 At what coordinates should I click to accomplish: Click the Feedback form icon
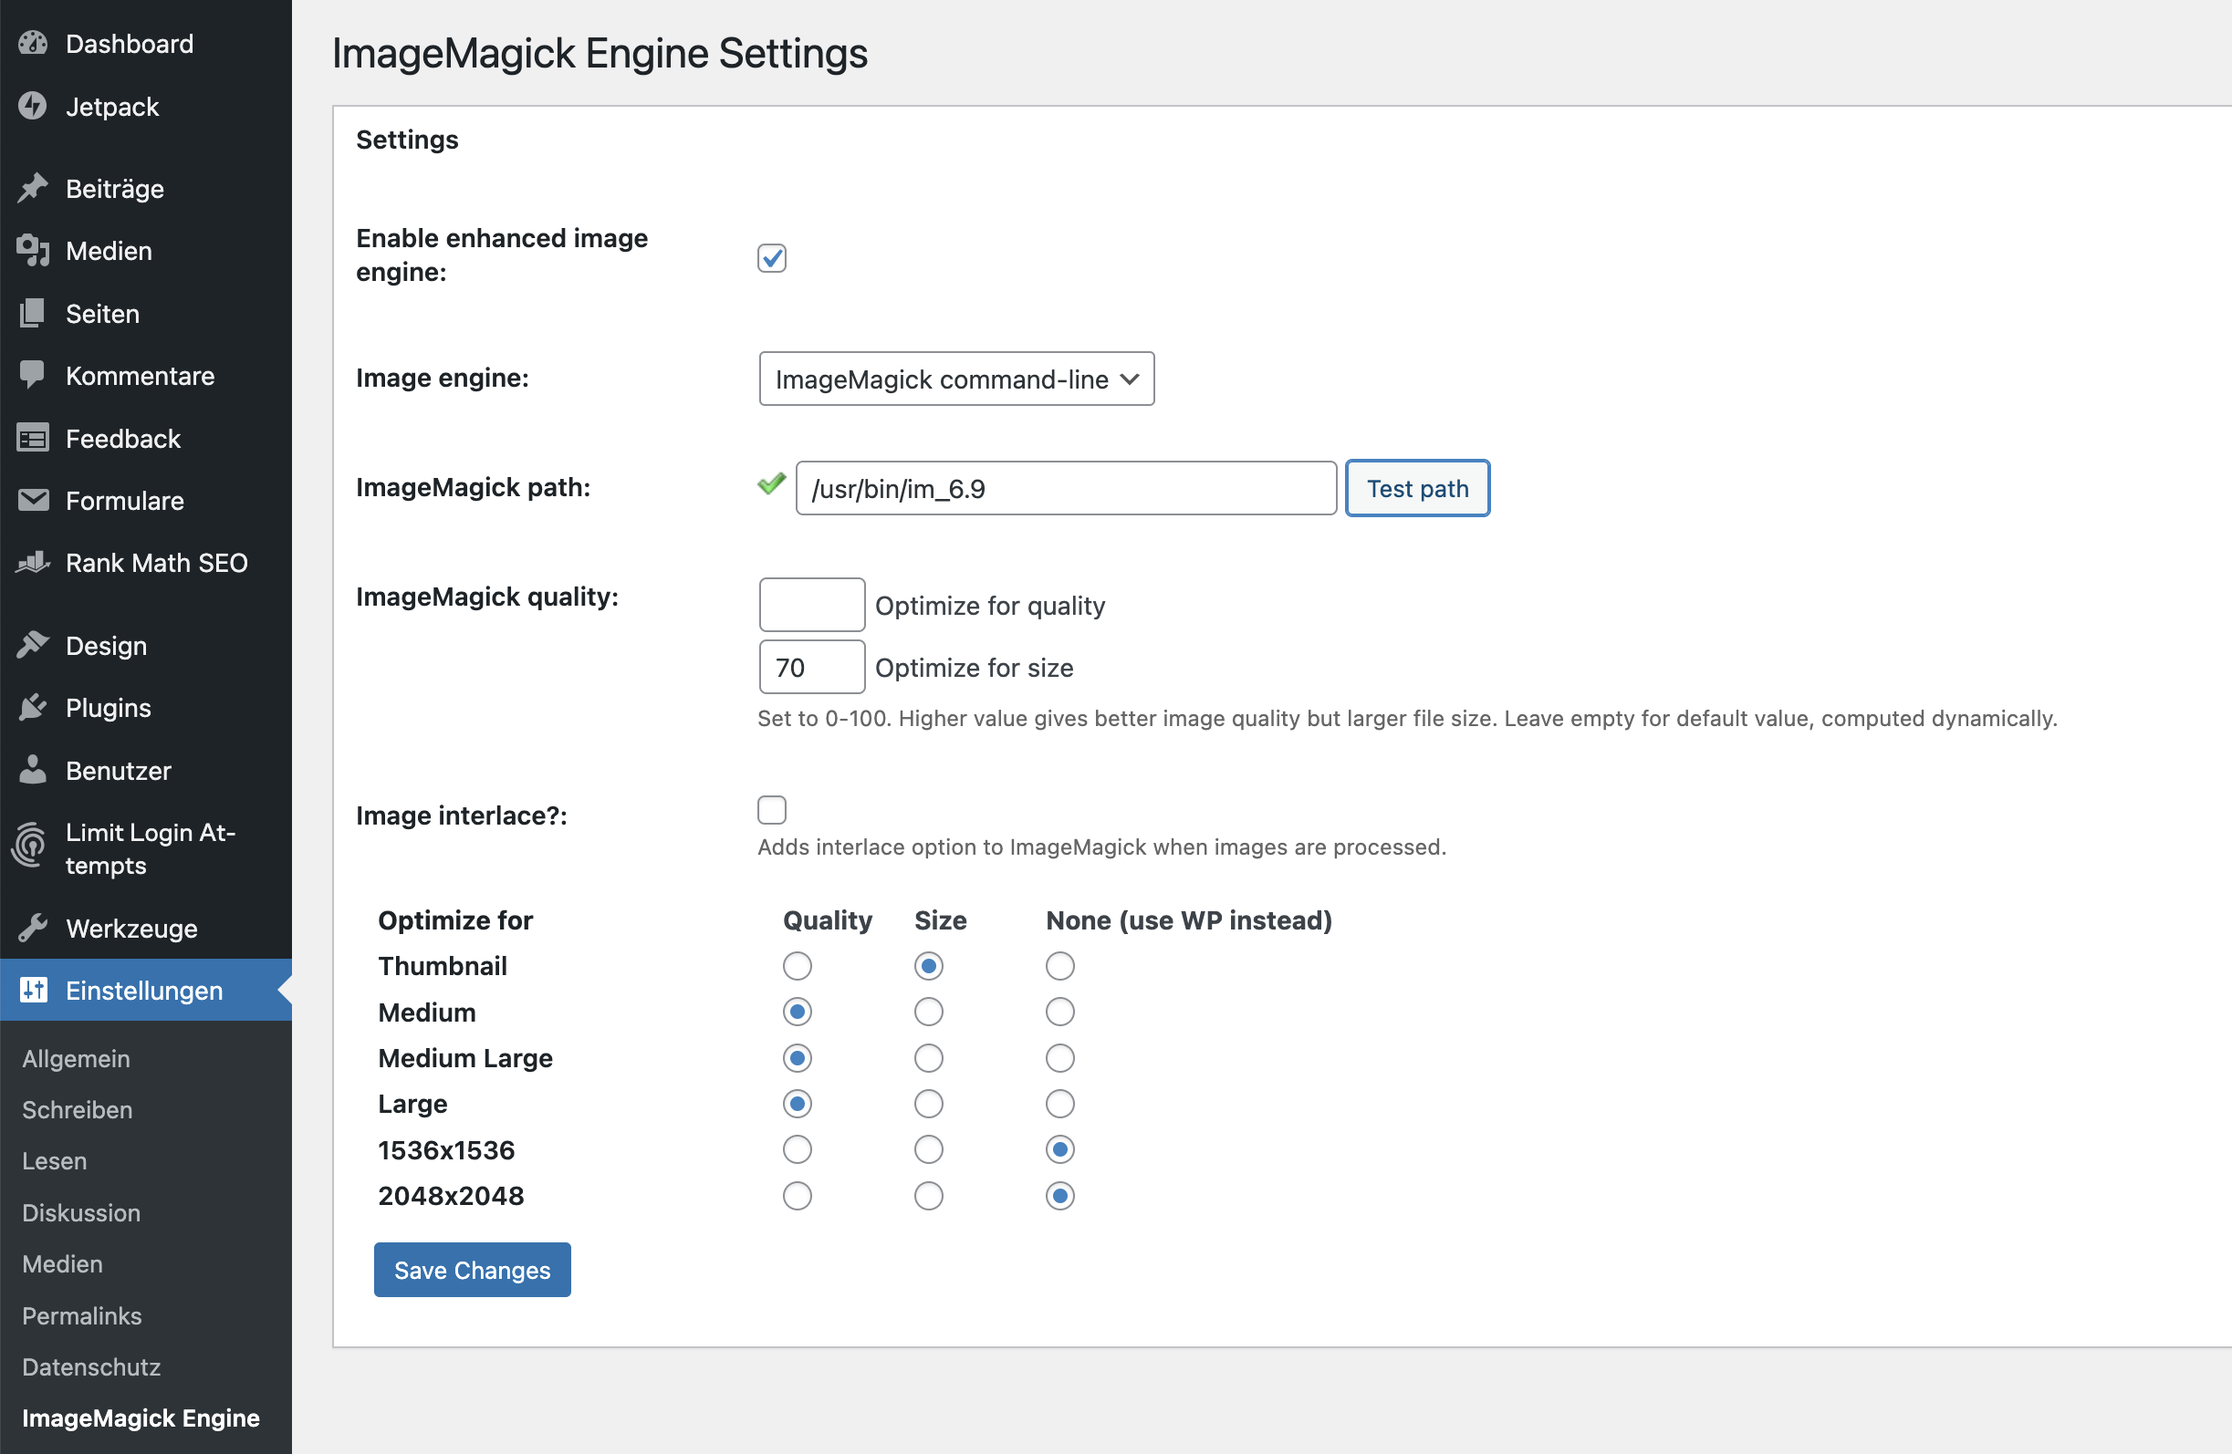tap(33, 438)
